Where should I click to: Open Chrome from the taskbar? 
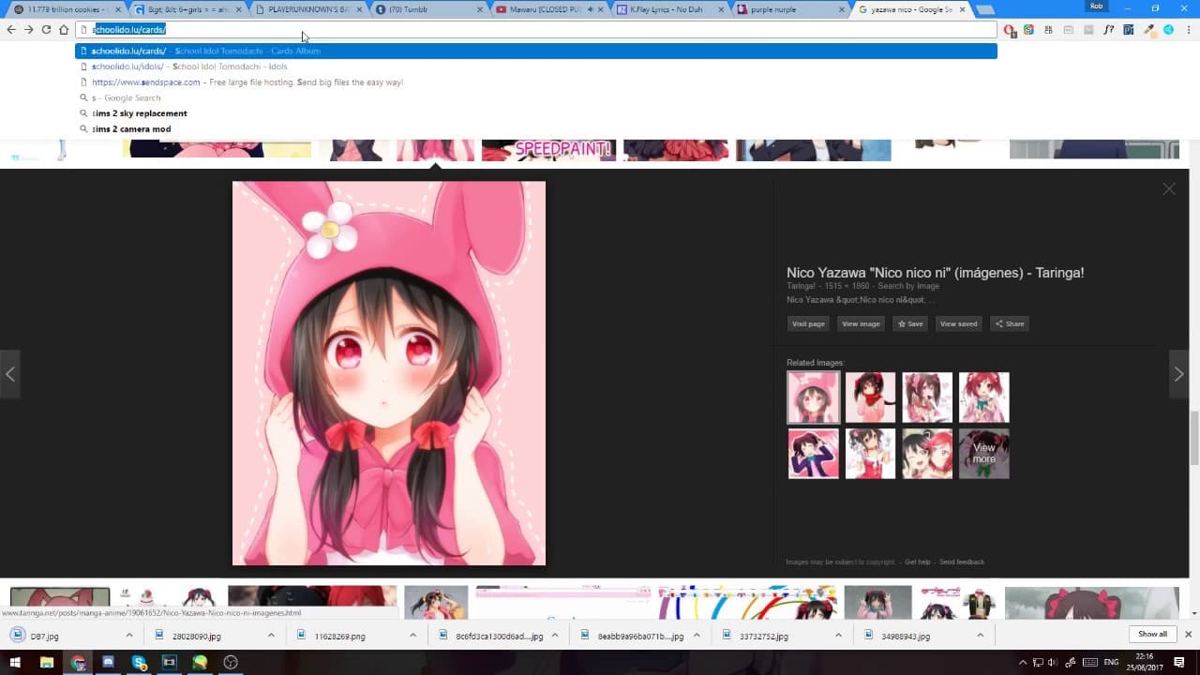(78, 662)
